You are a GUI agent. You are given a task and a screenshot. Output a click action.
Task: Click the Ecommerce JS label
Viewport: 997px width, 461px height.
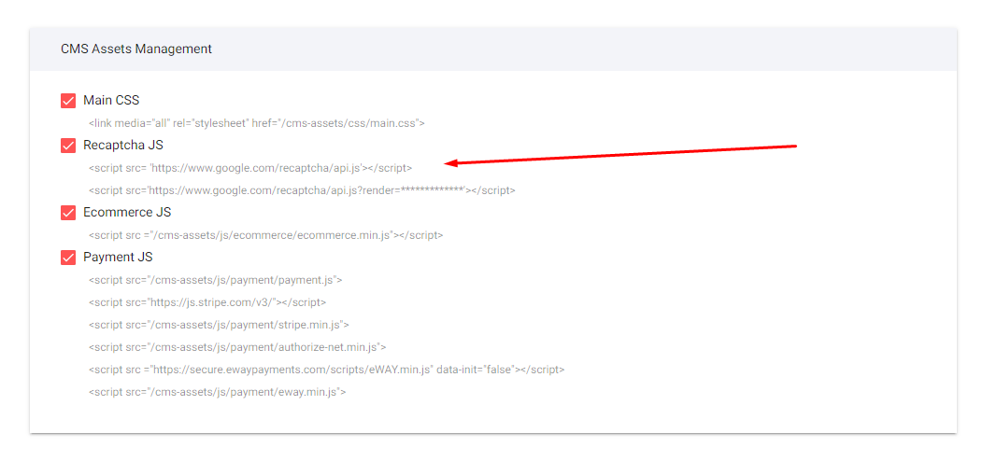(x=127, y=213)
